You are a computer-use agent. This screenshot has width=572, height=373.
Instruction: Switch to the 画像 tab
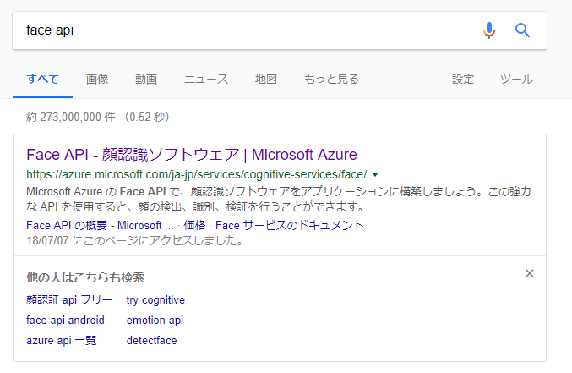pyautogui.click(x=97, y=79)
